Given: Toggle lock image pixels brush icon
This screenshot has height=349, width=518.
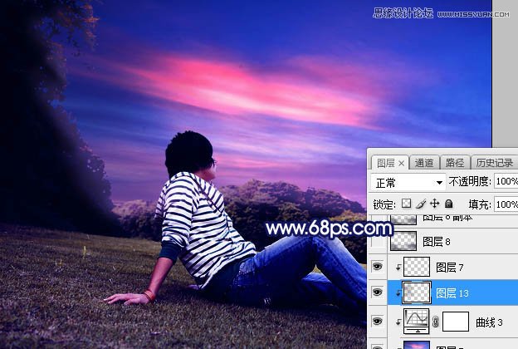Looking at the screenshot, I should pos(421,204).
